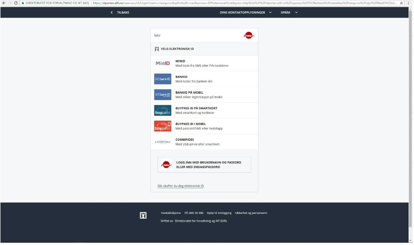
Task: Choose BUYPASS ID PÅ SMARTKORT
Action: click(204, 110)
